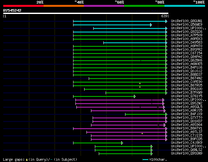
Task: Select the UniRef100_B9FCD5 label
Action: click(x=187, y=139)
